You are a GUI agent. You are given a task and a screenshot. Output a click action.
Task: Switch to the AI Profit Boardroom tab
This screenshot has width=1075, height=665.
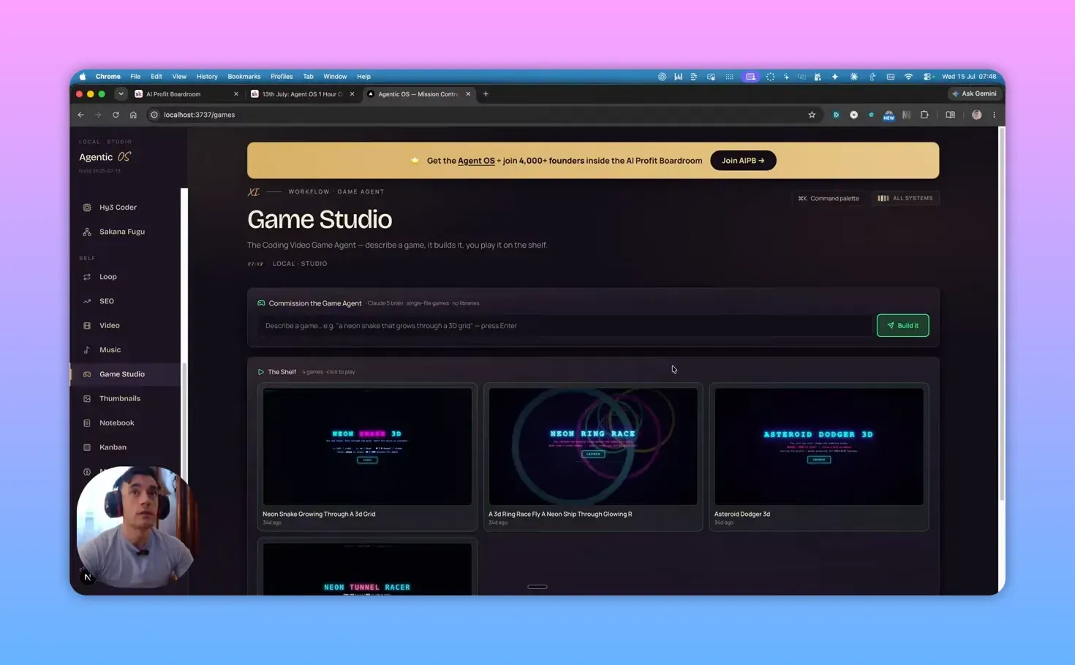[185, 94]
